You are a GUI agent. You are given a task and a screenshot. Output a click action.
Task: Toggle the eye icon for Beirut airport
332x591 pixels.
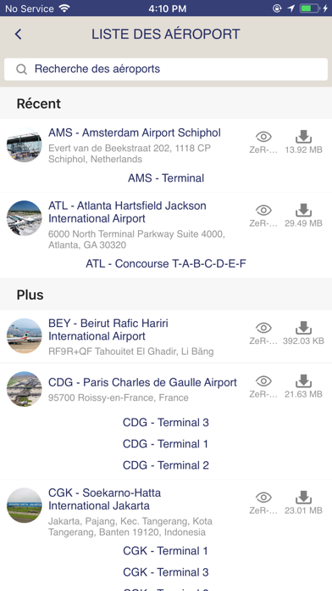point(263,328)
